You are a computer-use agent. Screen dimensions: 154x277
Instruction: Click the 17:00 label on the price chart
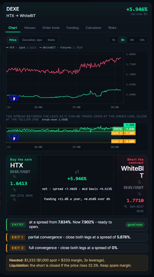click(x=76, y=107)
